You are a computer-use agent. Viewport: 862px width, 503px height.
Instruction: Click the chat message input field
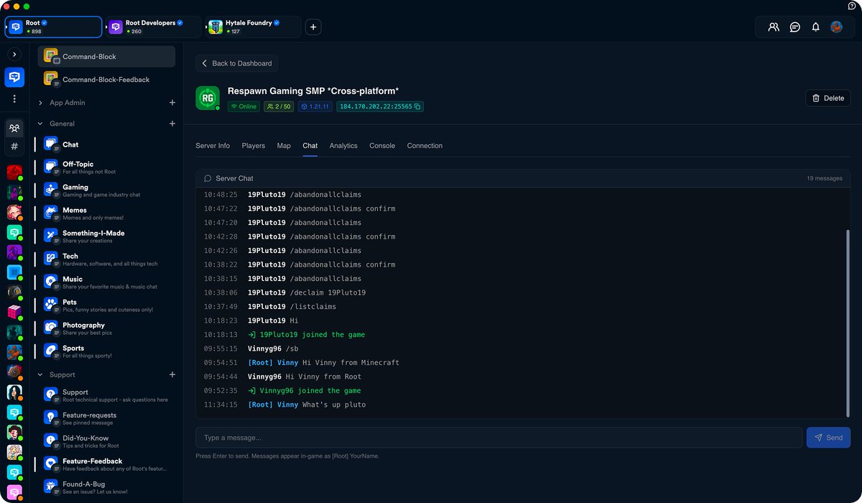pyautogui.click(x=499, y=438)
